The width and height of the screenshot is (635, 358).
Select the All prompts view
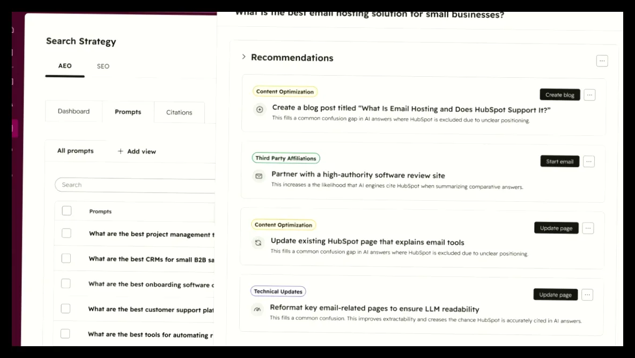click(75, 151)
